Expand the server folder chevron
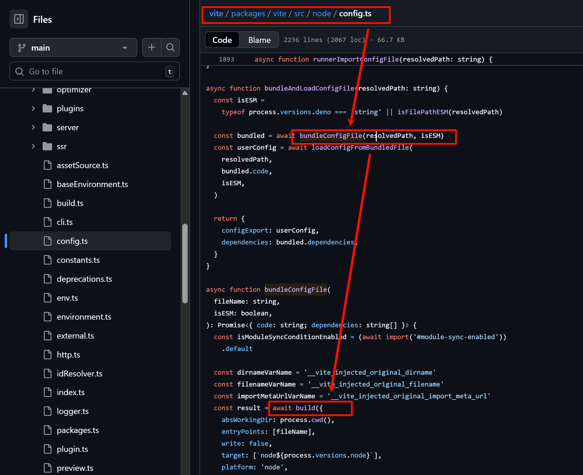 click(33, 128)
